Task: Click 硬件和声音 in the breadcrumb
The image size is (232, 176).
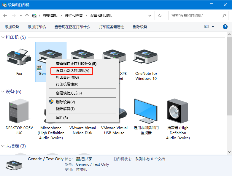Action: tap(74, 15)
